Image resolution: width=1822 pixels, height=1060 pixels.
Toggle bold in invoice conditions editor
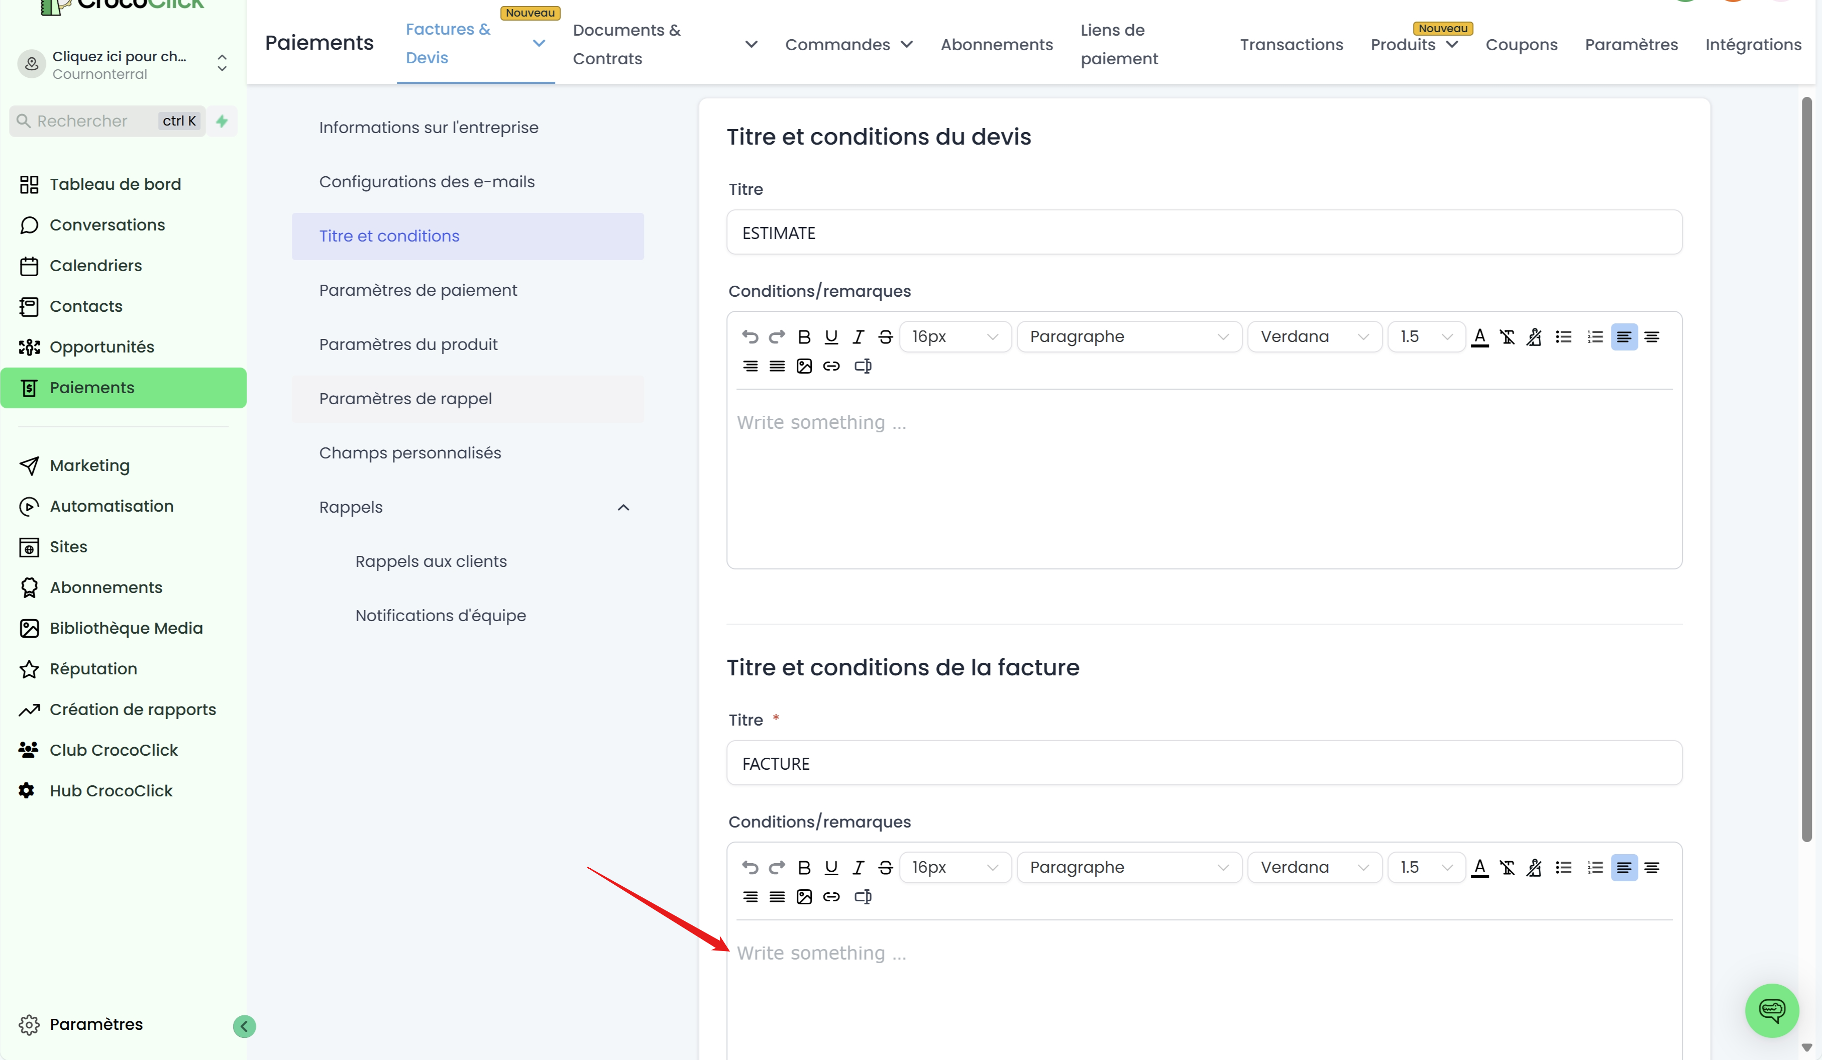[804, 867]
